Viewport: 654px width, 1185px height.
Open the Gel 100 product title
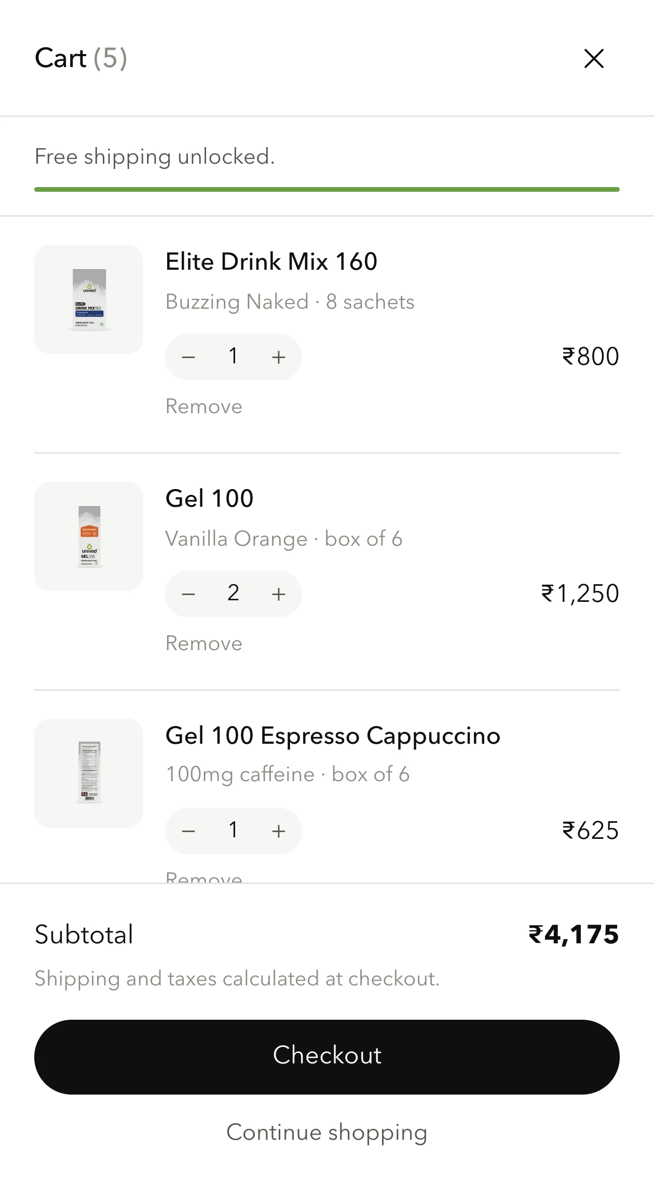pyautogui.click(x=210, y=498)
